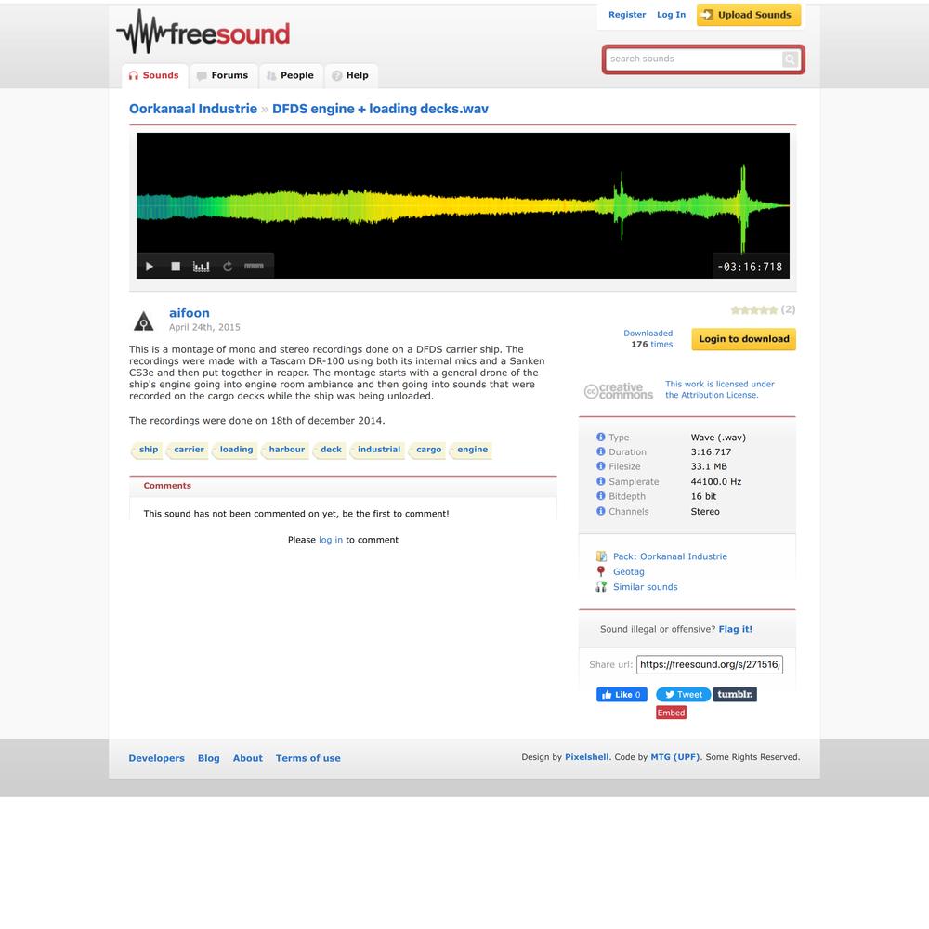Click the Bitdepth info icon
The width and height of the screenshot is (929, 929).
pos(601,496)
